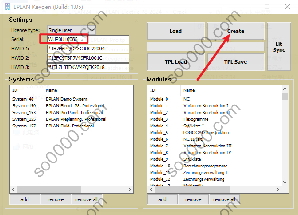
Task: Select Module_1 Varianten-Konstruktion I row
Action: 215,105
